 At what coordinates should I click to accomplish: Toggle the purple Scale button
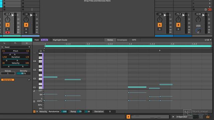(x=44, y=40)
